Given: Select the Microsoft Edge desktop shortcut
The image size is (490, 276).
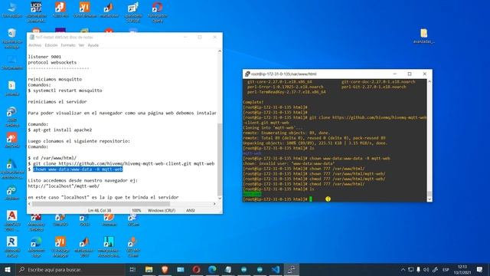Looking at the screenshot, I should 36,247.
